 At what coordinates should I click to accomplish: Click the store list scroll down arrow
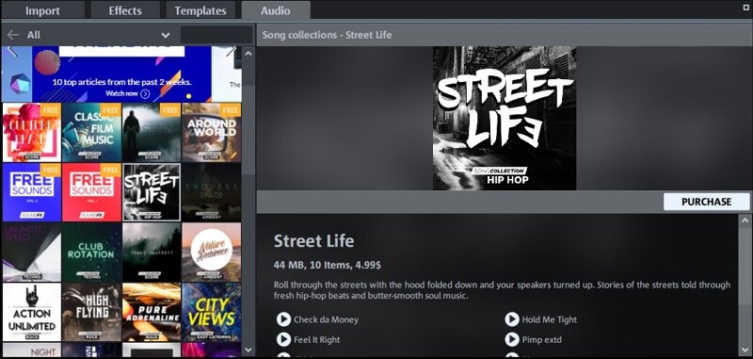tap(248, 350)
